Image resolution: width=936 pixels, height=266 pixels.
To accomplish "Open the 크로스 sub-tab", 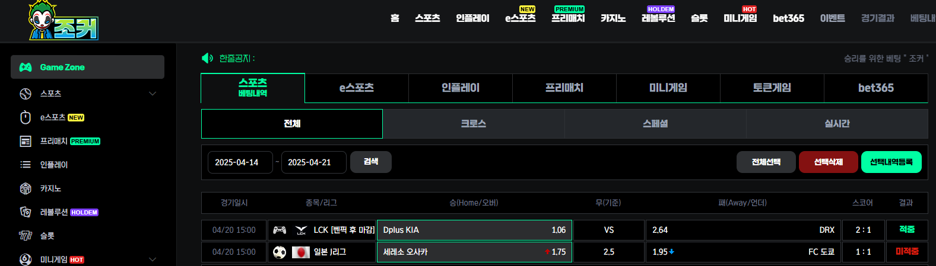I will [473, 124].
